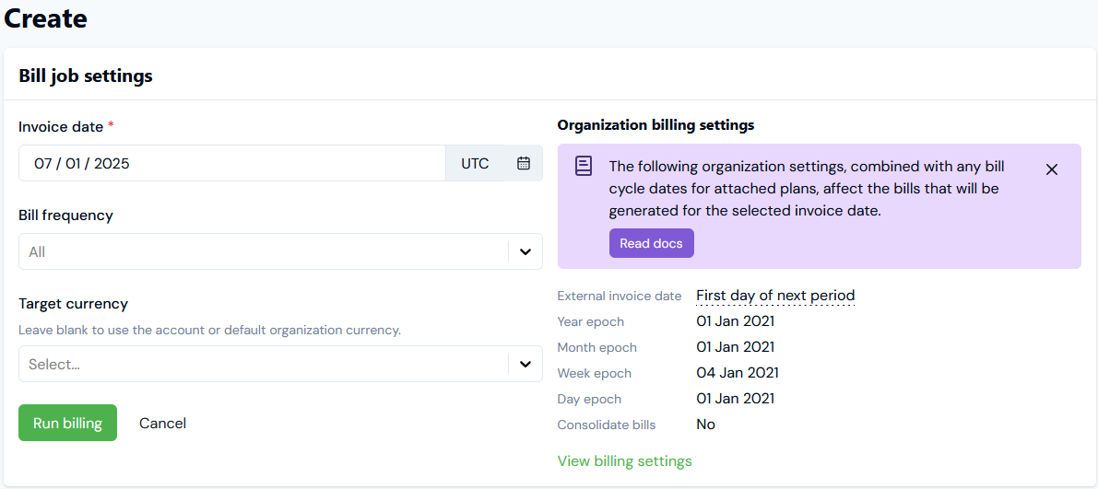Click the Target currency Select field
Screen dimensions: 1098x489
coord(258,364)
